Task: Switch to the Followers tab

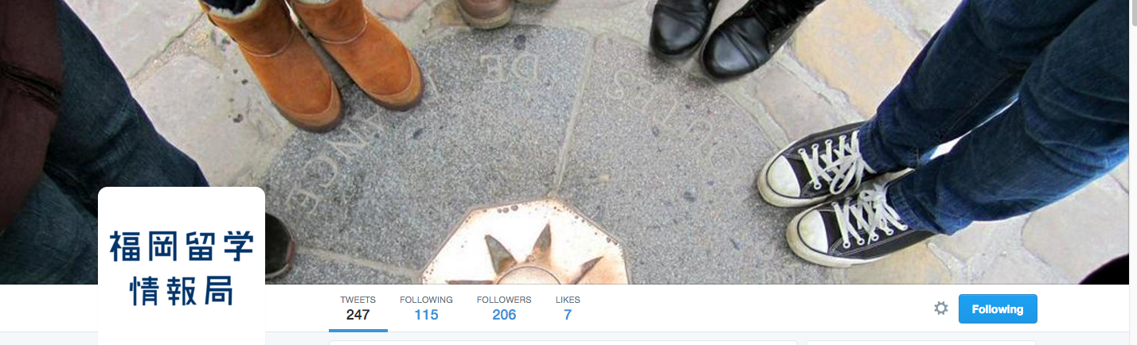Action: [504, 308]
